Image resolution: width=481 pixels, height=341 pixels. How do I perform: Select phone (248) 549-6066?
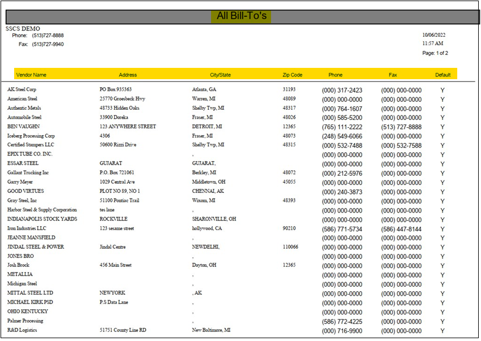pyautogui.click(x=342, y=136)
